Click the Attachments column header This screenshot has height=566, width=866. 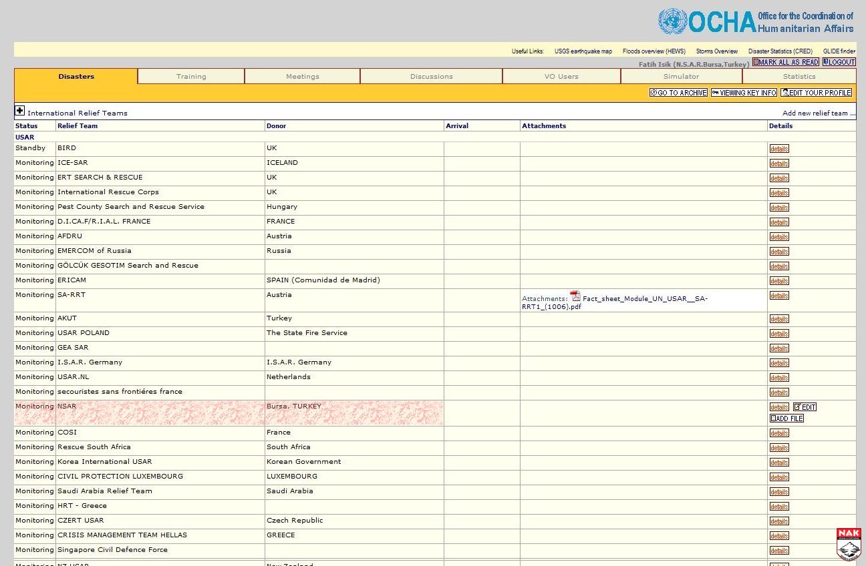544,125
